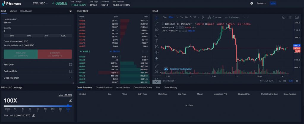The image size is (304, 124).
Task: Click the Limit Price USD field
Action: tap(38, 21)
